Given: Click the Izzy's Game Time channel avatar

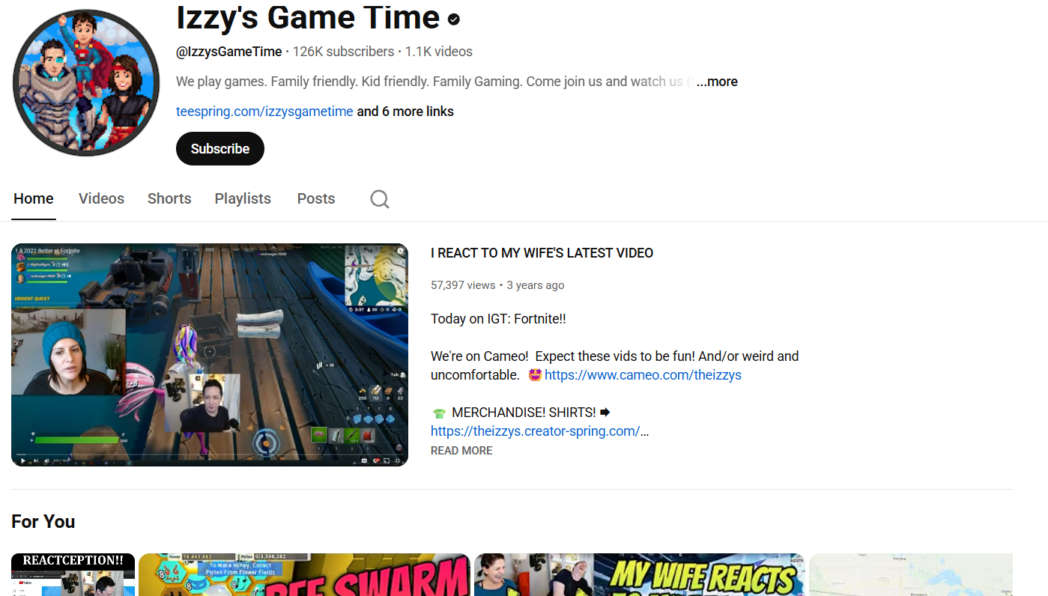Looking at the screenshot, I should [x=86, y=82].
